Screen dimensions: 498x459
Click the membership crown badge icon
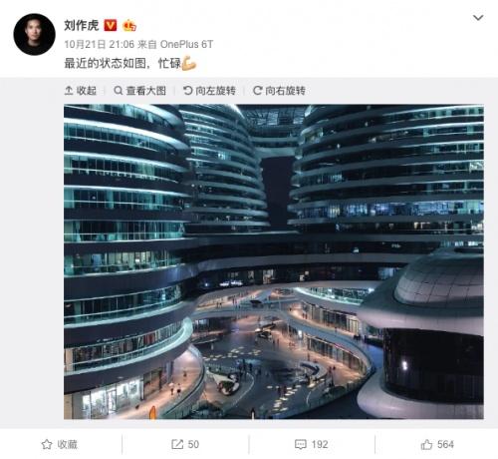click(129, 25)
